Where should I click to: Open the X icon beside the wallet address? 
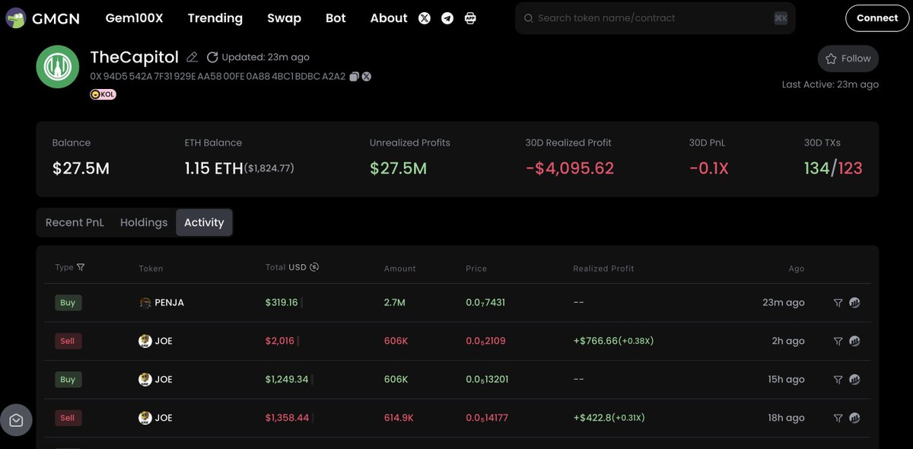tap(366, 76)
